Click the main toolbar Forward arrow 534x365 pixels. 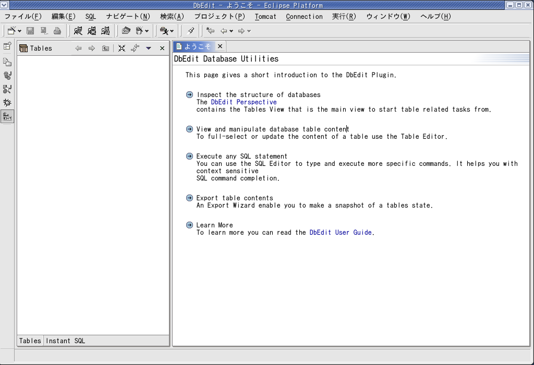point(241,31)
